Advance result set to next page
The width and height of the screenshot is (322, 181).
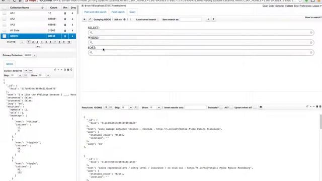(111, 107)
